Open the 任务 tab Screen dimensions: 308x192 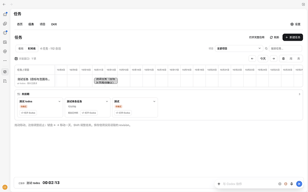click(31, 25)
